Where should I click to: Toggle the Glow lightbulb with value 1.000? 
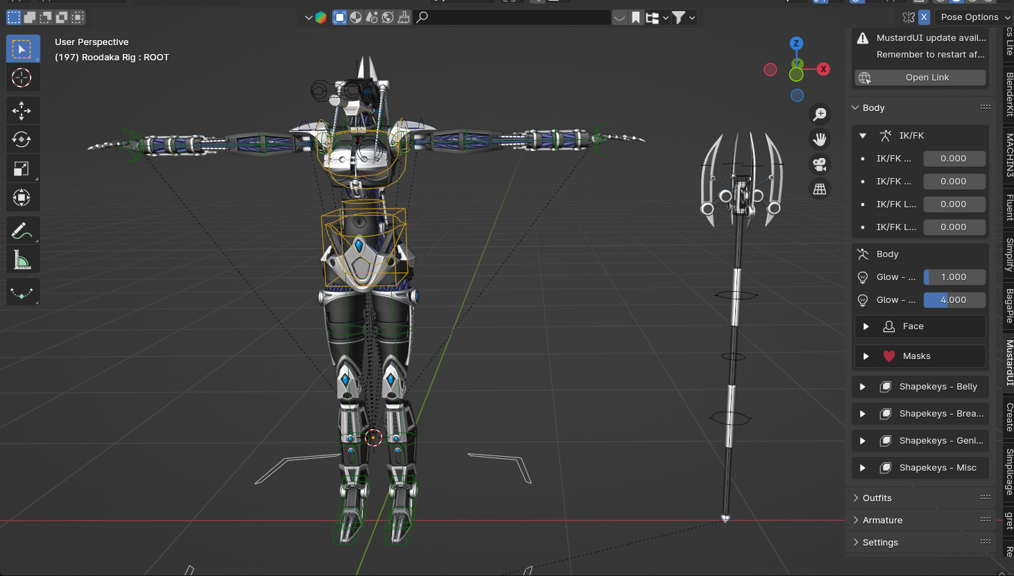[863, 277]
